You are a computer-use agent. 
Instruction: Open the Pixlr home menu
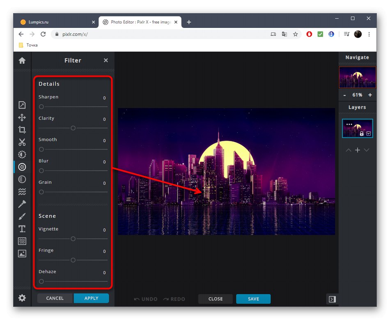(x=22, y=60)
